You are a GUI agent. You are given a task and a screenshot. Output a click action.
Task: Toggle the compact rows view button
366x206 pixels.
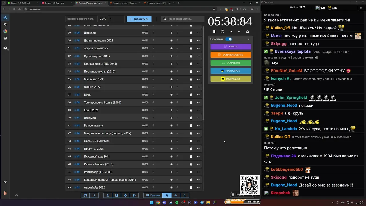[176, 195]
